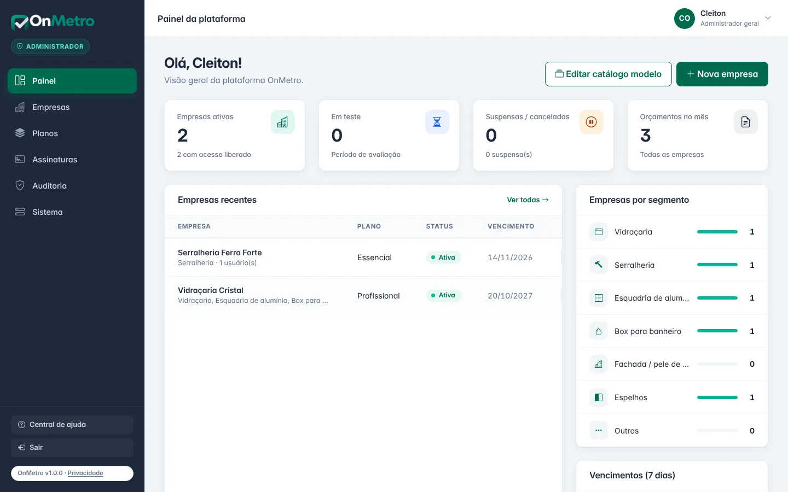
Task: Open the Privacidade link
Action: [x=85, y=473]
